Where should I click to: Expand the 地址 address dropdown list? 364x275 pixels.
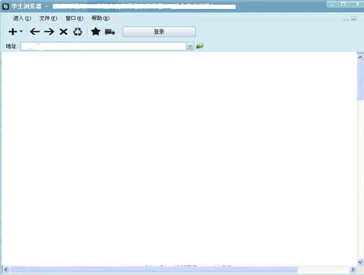pos(190,46)
